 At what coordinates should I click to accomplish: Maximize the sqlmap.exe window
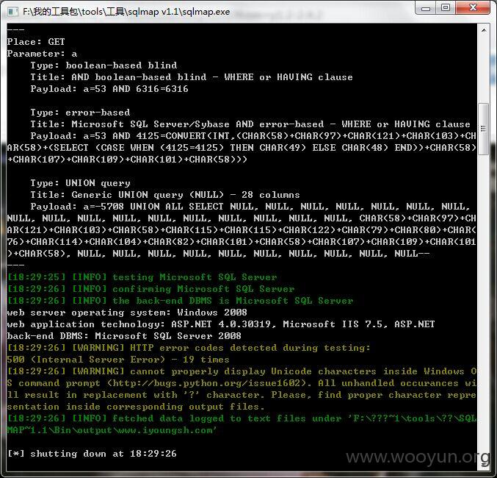446,7
